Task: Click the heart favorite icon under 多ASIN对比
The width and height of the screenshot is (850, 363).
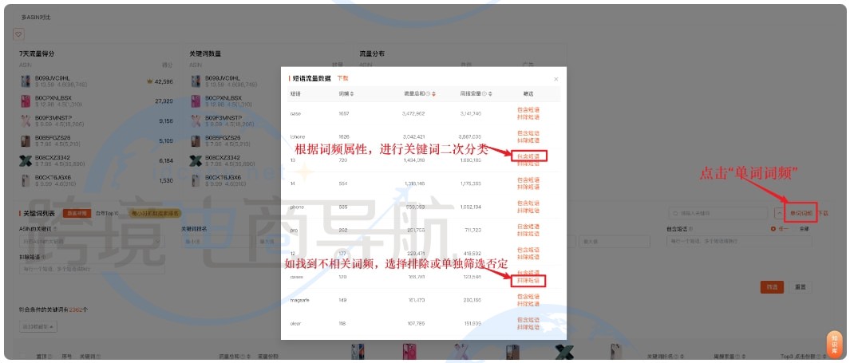Action: point(18,34)
